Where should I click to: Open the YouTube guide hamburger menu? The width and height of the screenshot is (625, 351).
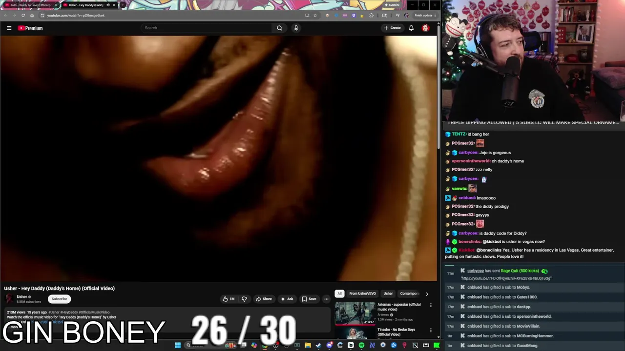click(x=9, y=28)
